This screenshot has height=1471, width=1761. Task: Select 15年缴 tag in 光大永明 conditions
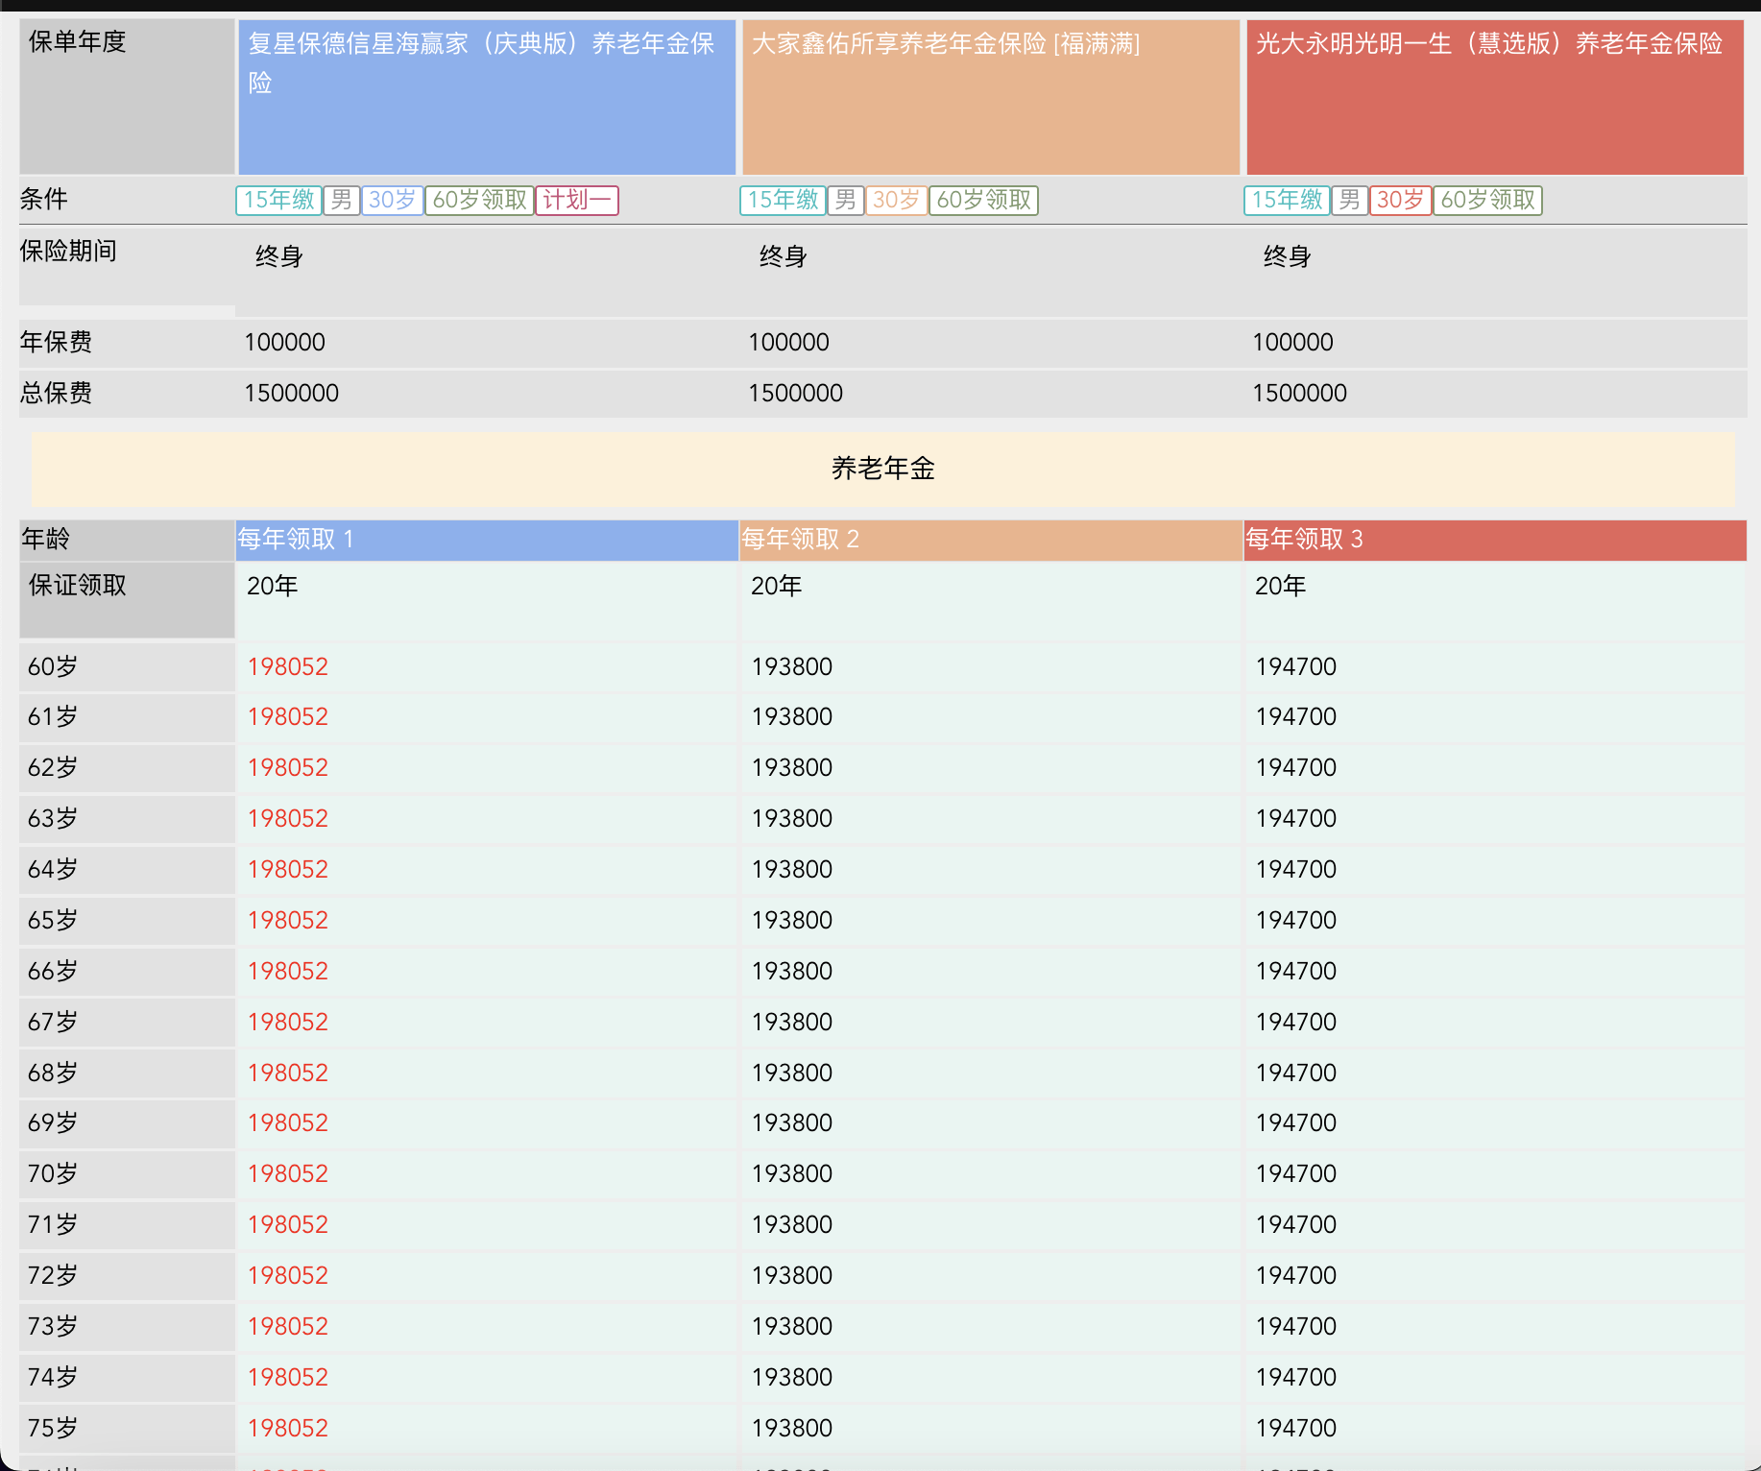pyautogui.click(x=1287, y=200)
